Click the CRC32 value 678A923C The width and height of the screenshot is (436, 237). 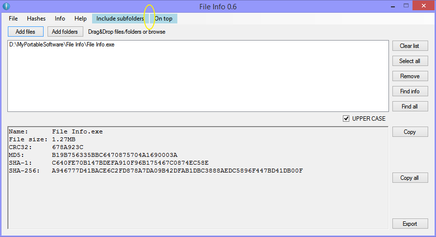tap(68, 148)
